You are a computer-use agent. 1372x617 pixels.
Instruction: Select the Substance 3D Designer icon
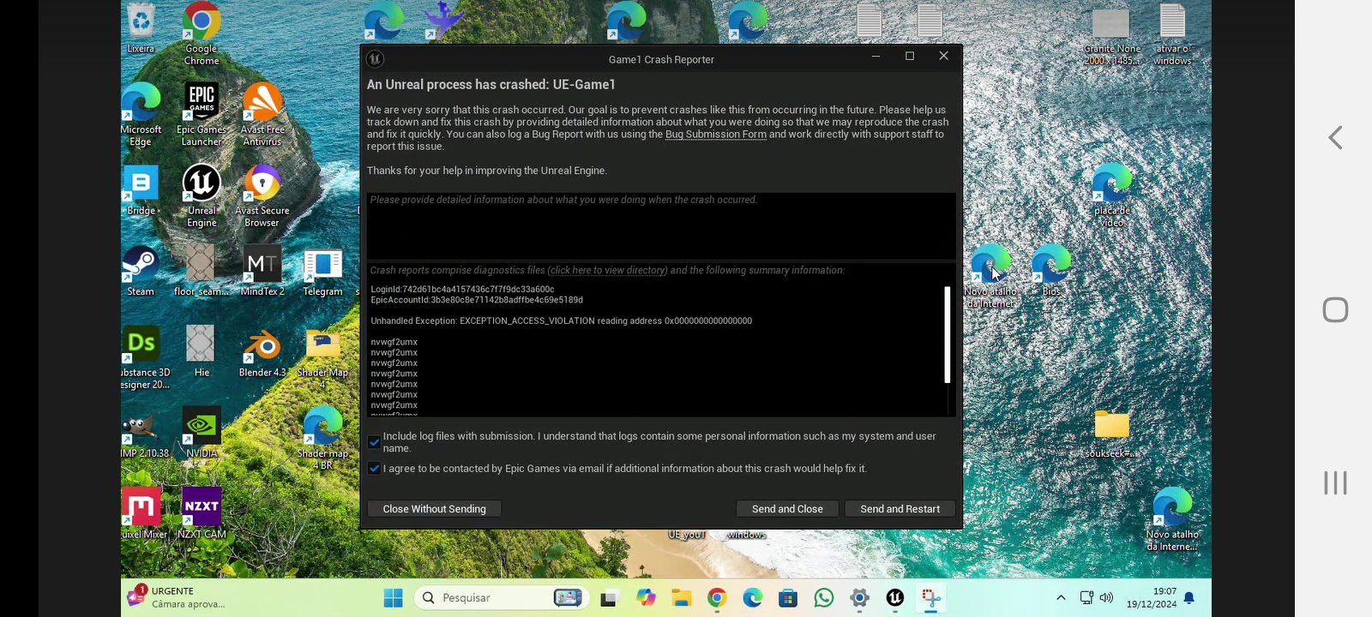tap(142, 358)
